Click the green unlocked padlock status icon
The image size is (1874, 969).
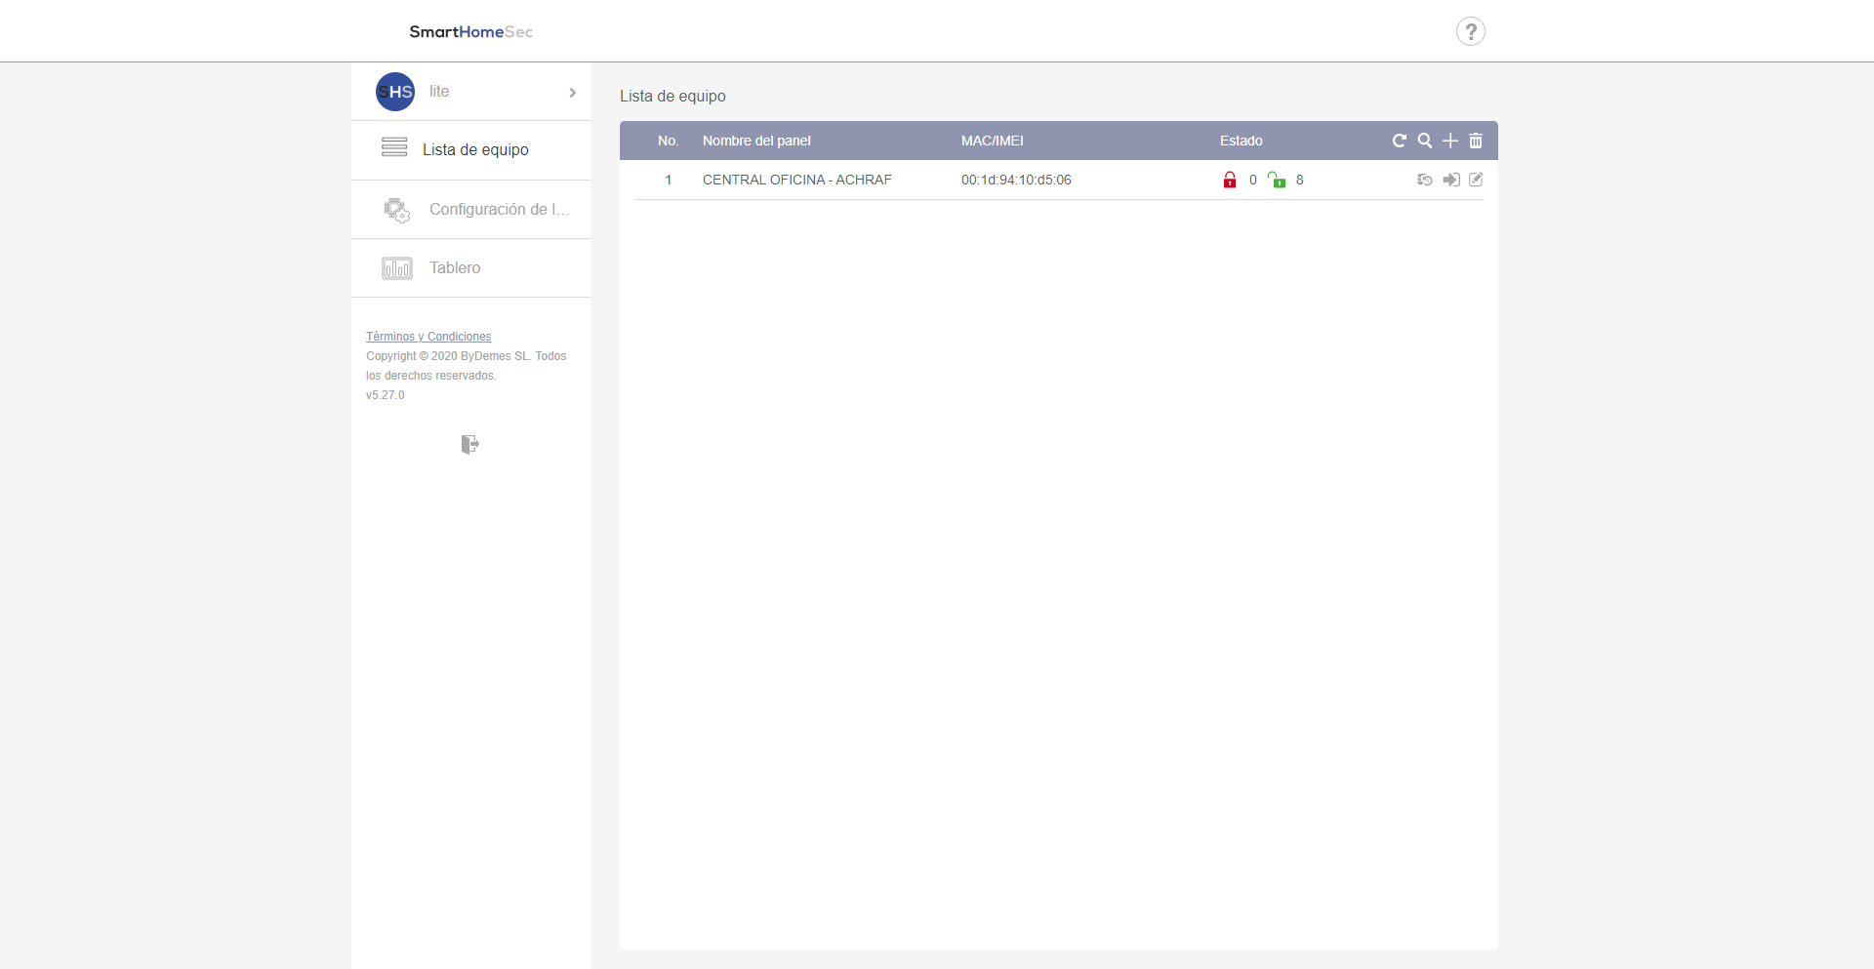(1277, 180)
